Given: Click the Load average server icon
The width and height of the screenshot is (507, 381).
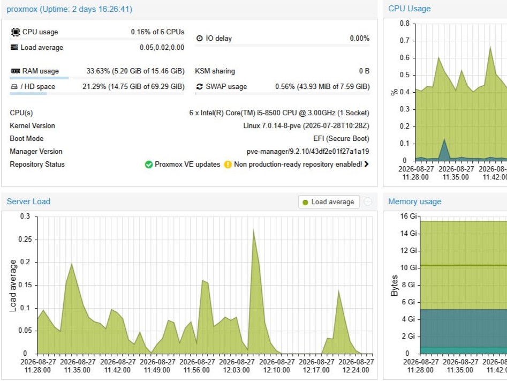Looking at the screenshot, I should [x=14, y=47].
